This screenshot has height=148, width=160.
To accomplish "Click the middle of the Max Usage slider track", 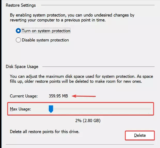I will [x=100, y=109].
